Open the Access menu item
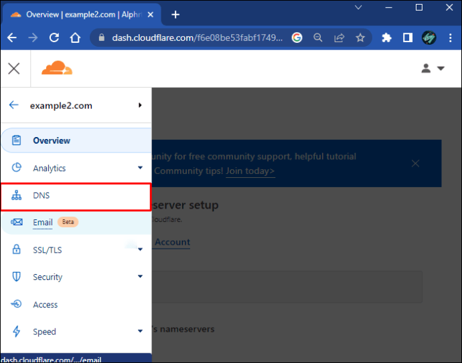Image resolution: width=462 pixels, height=363 pixels. (76, 304)
